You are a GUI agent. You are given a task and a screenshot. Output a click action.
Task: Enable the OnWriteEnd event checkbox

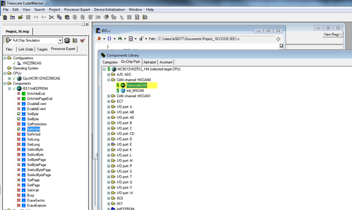pos(19,94)
